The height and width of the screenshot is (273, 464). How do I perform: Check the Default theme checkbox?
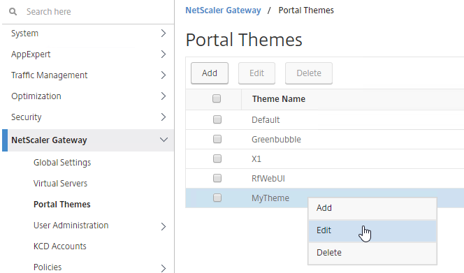click(x=217, y=119)
